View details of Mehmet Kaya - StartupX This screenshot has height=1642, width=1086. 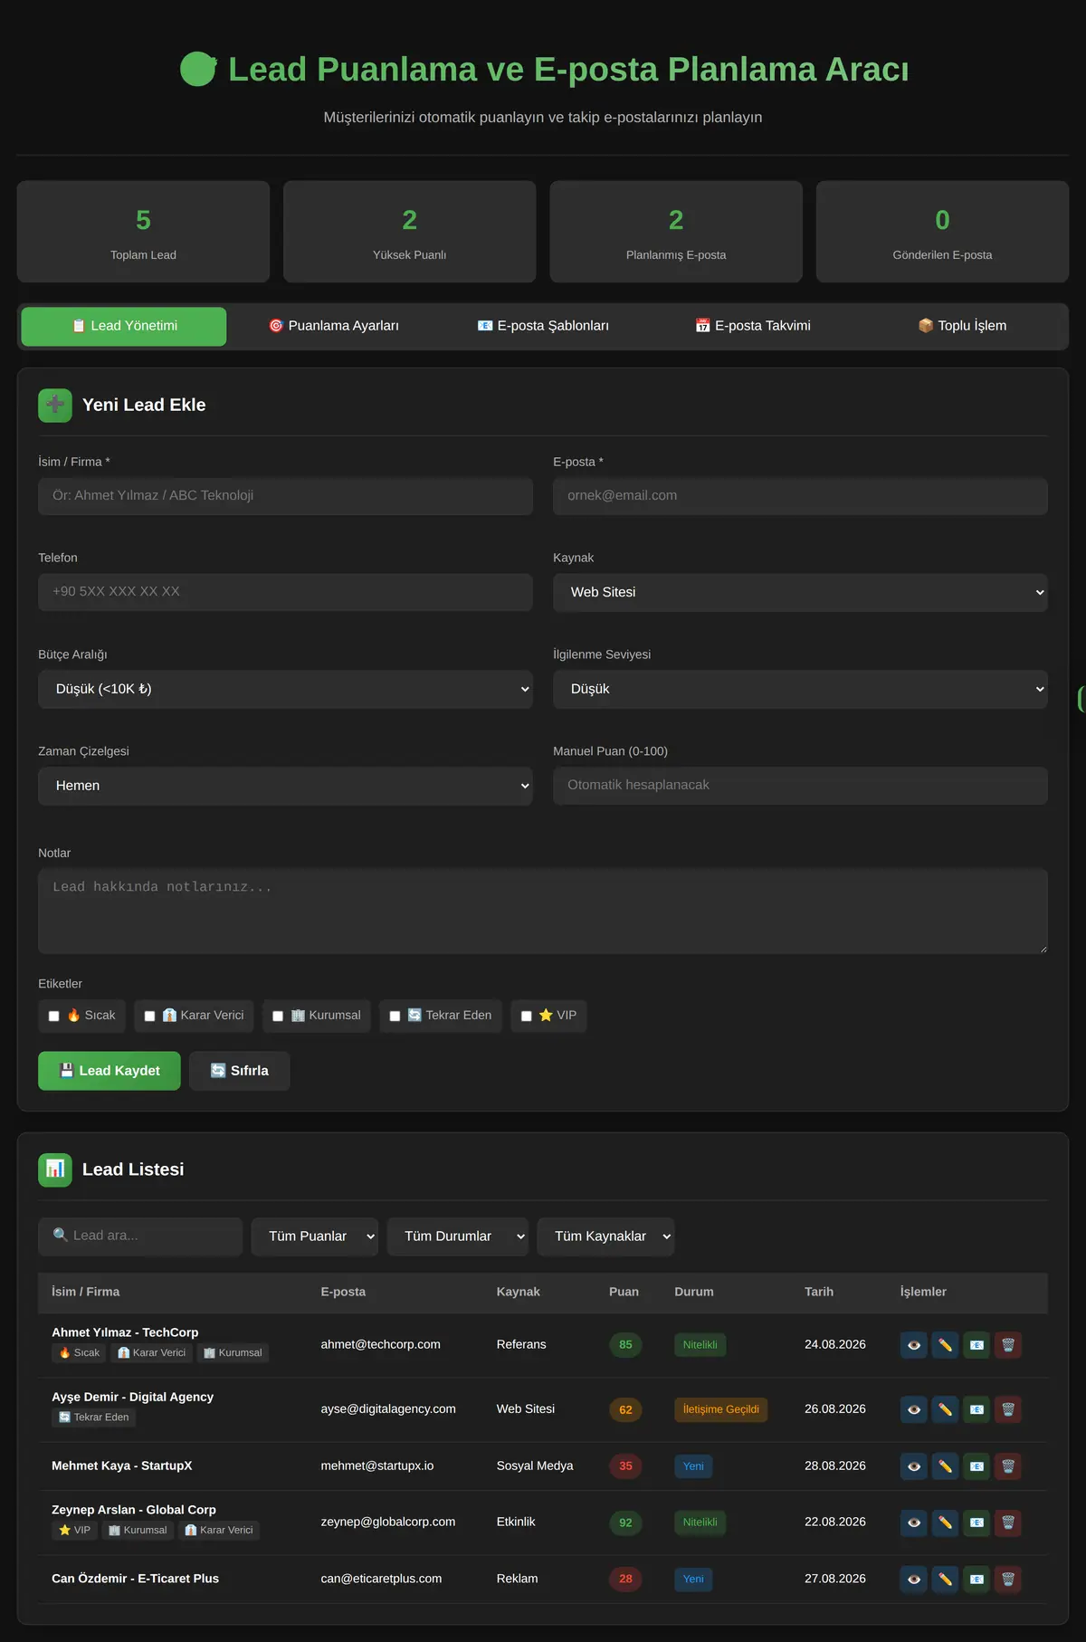pos(914,1466)
